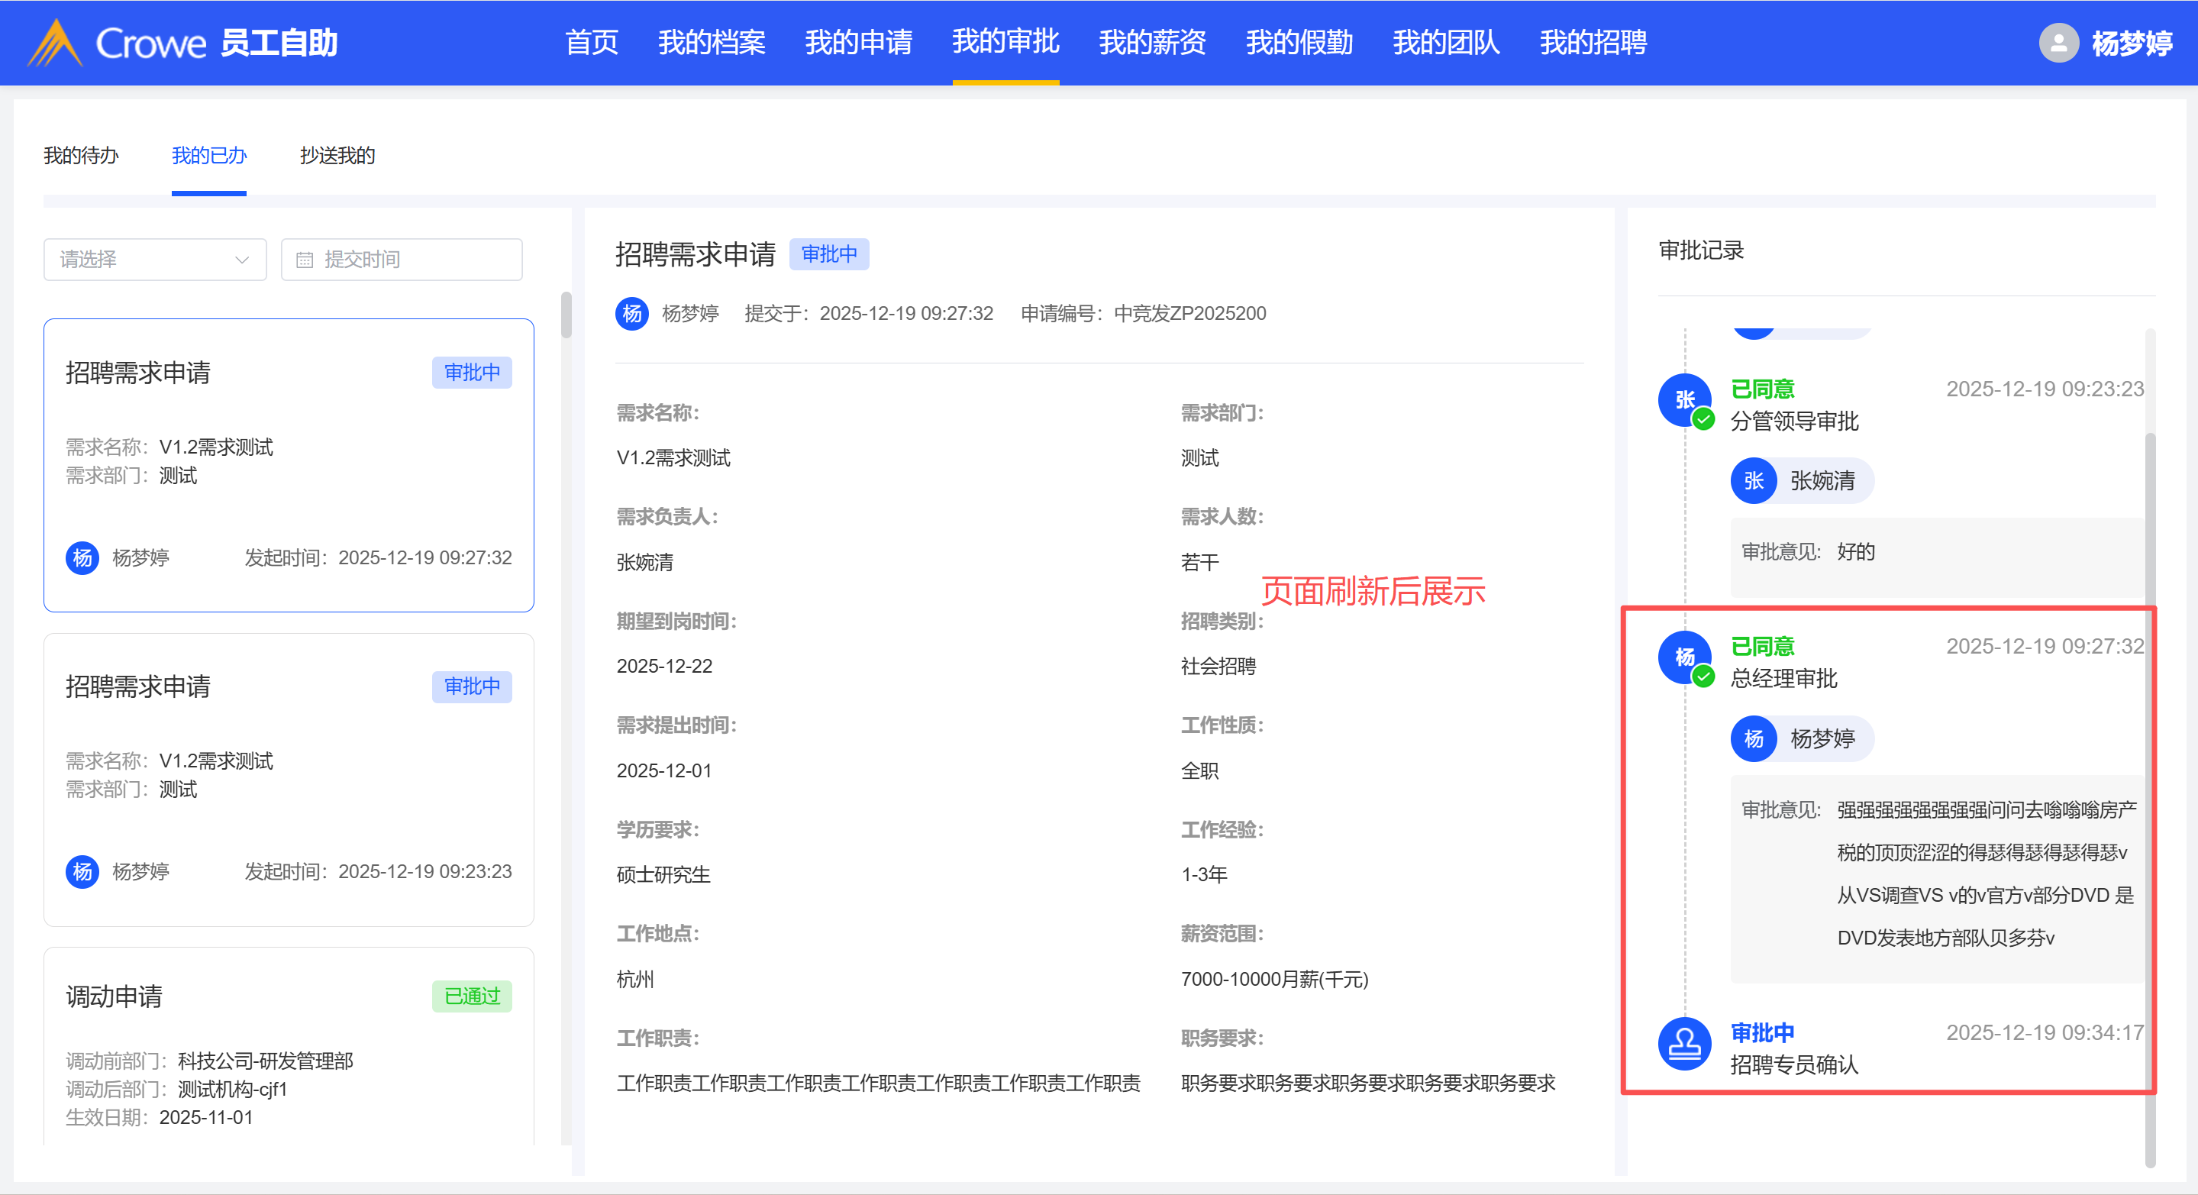Expand the 请选择 dropdown chevron arrow
This screenshot has width=2198, height=1195.
point(242,260)
